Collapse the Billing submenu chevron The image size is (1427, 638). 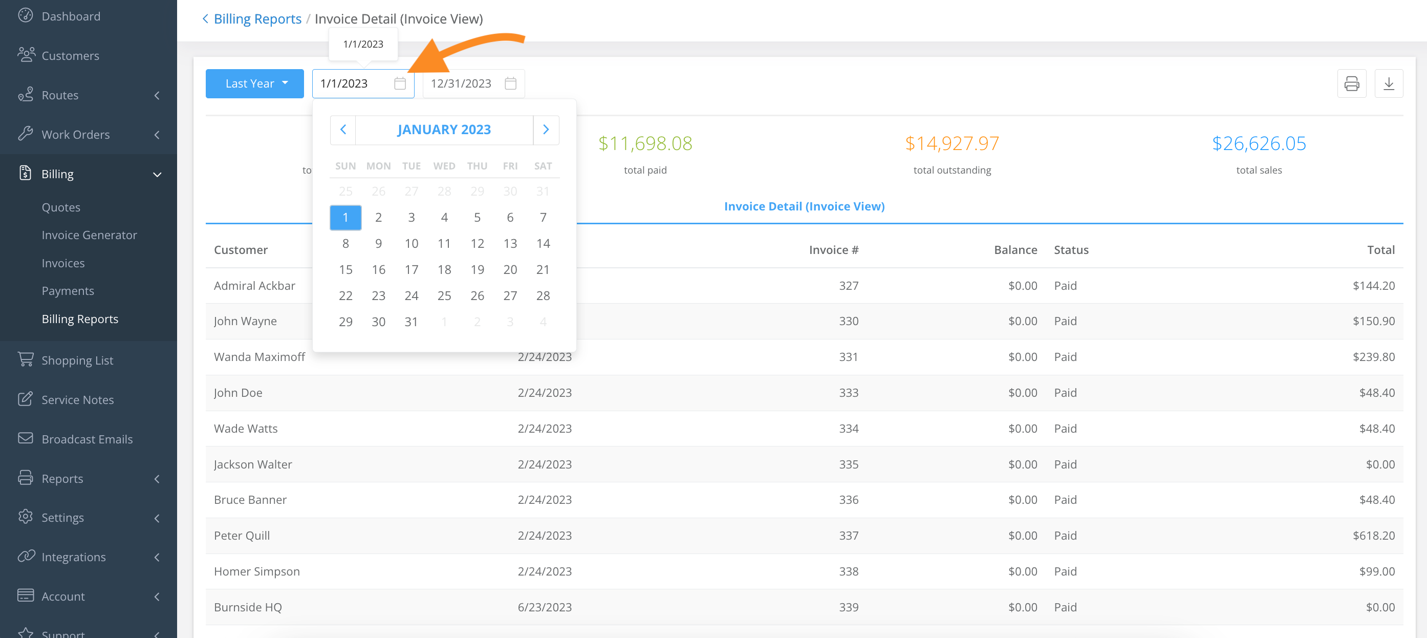157,175
